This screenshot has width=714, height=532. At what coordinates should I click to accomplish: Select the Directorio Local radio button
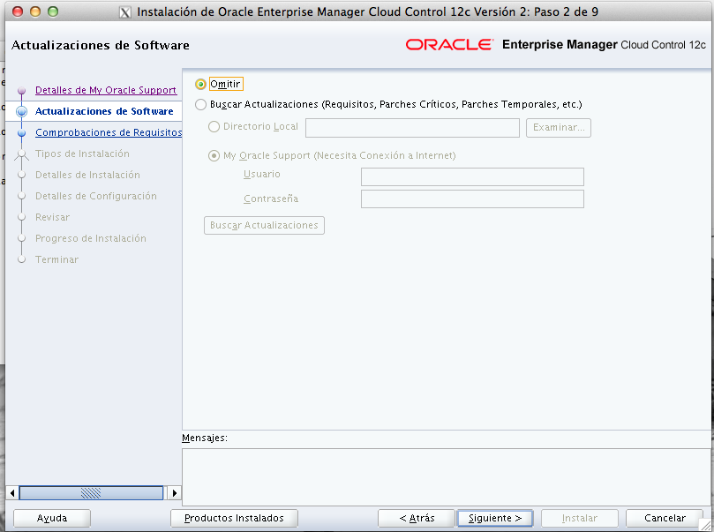[214, 127]
